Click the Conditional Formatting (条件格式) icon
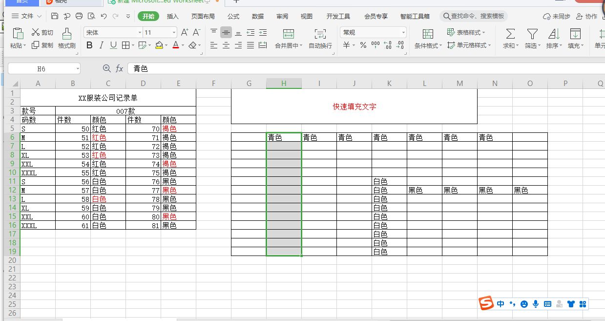The height and width of the screenshot is (321, 605). (428, 34)
